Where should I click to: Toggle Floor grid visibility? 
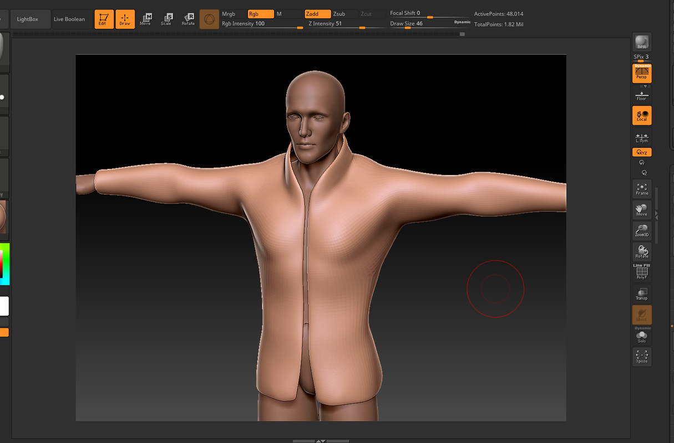pyautogui.click(x=642, y=94)
